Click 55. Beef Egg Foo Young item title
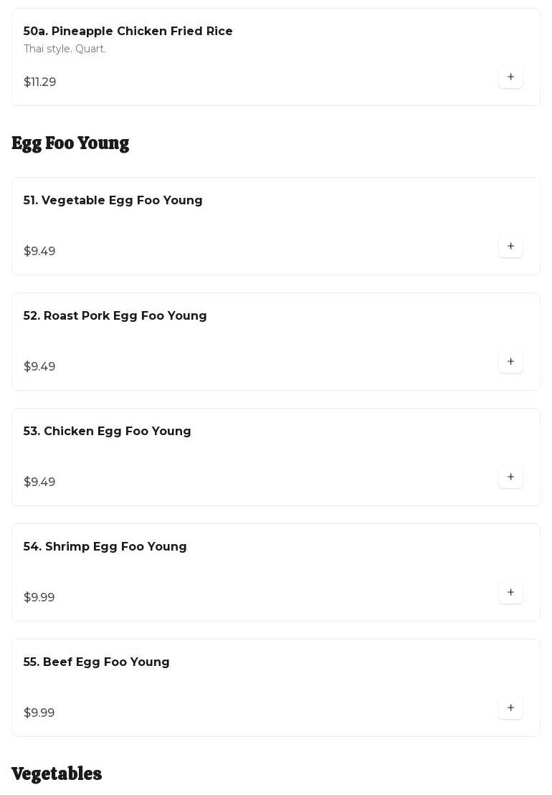552x795 pixels. click(x=97, y=662)
